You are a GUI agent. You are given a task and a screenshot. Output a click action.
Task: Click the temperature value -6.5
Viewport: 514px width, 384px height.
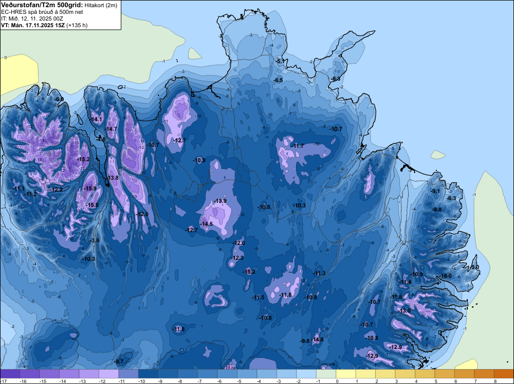(278, 80)
